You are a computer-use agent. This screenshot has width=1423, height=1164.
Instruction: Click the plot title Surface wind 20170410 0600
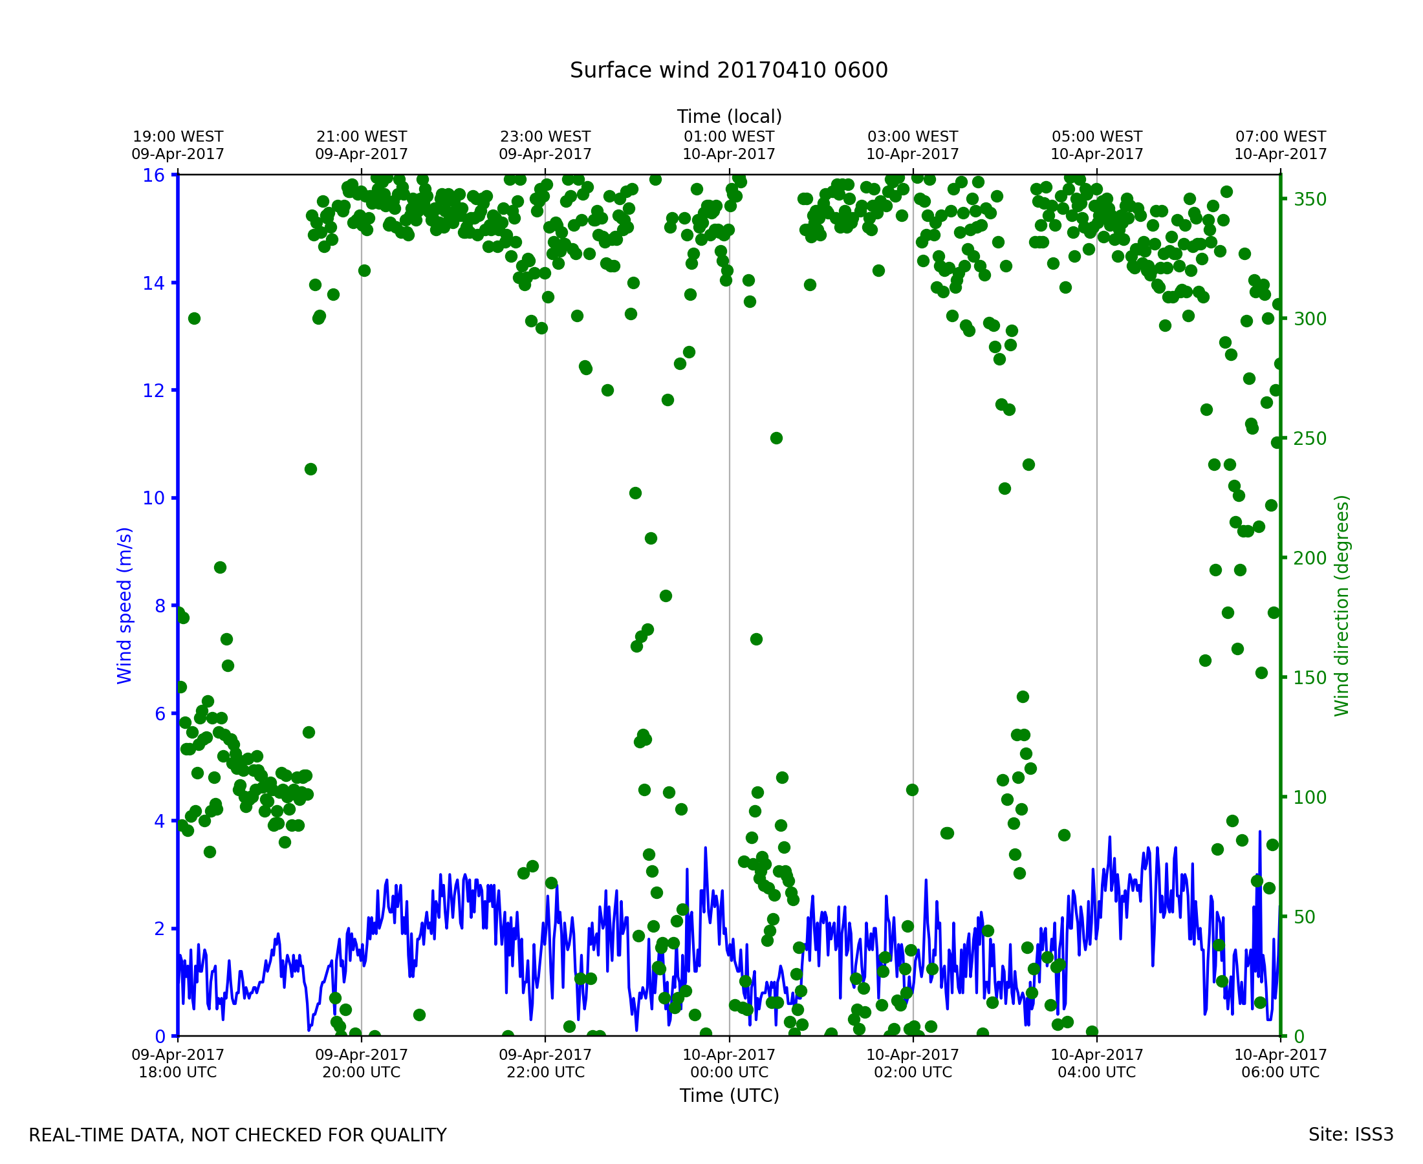click(x=728, y=70)
